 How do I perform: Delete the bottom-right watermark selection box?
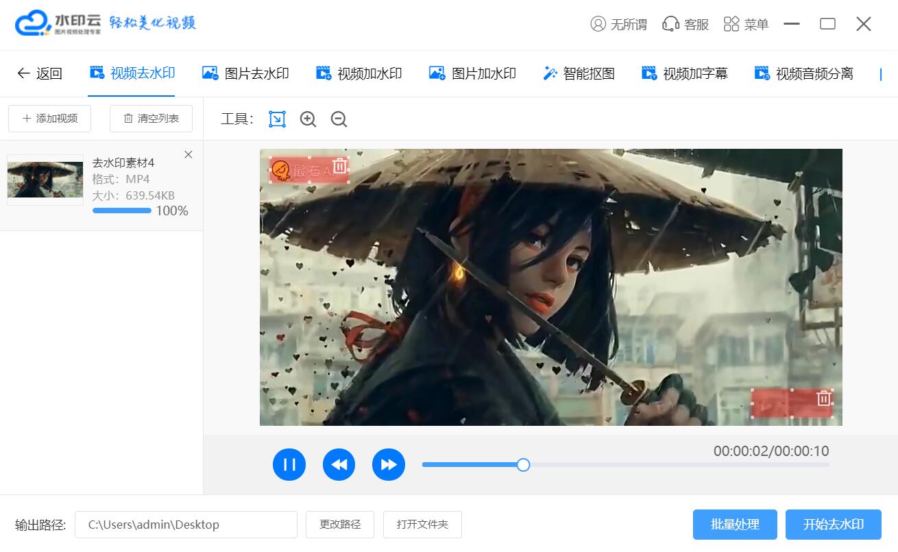point(824,398)
